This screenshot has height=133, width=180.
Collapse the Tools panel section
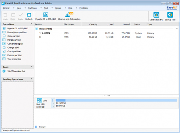[31, 67]
